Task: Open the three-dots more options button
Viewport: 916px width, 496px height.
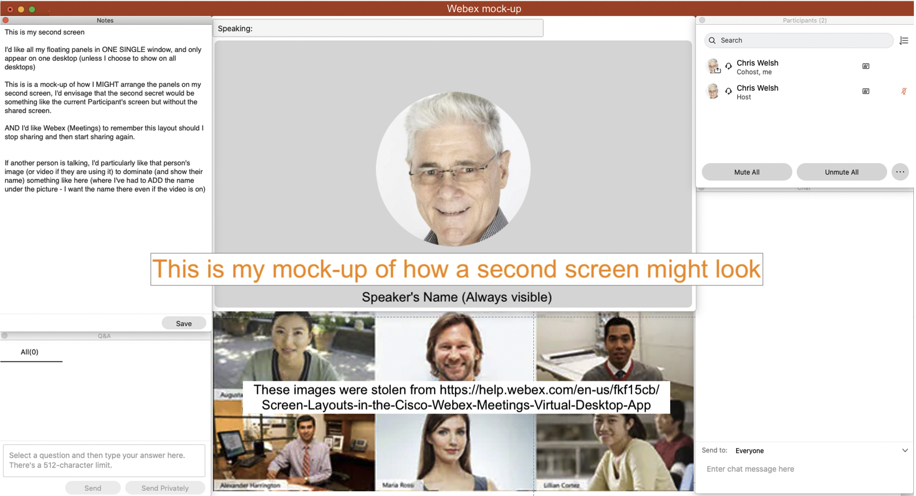Action: pyautogui.click(x=900, y=172)
